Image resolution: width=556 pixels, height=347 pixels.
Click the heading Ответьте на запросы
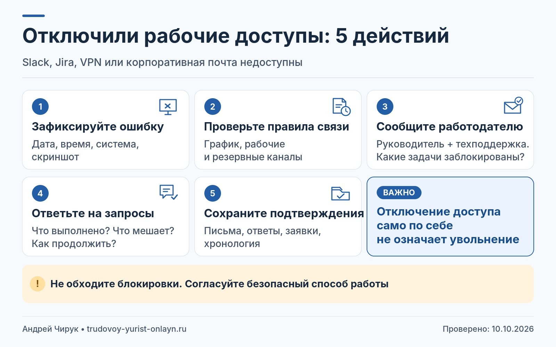pos(93,213)
